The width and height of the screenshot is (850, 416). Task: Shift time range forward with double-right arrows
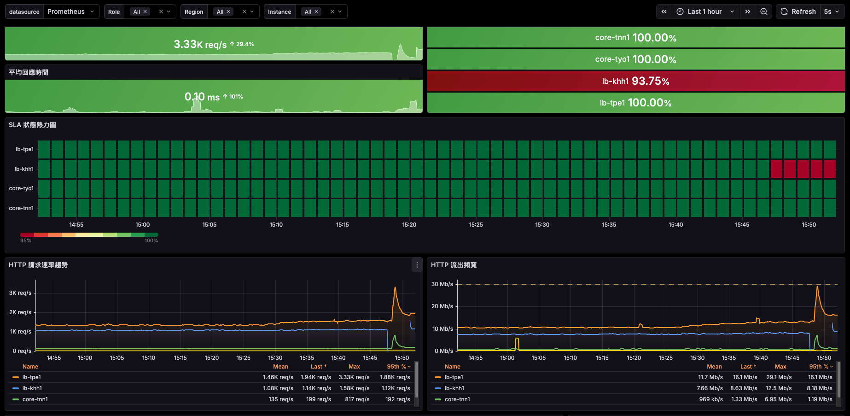tap(748, 12)
